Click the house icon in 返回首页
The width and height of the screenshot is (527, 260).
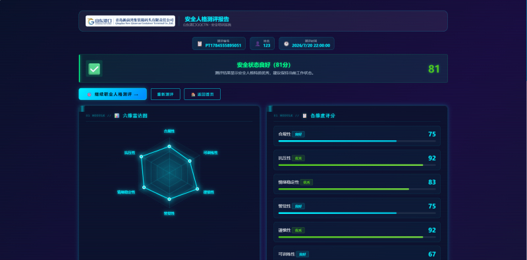pos(193,94)
